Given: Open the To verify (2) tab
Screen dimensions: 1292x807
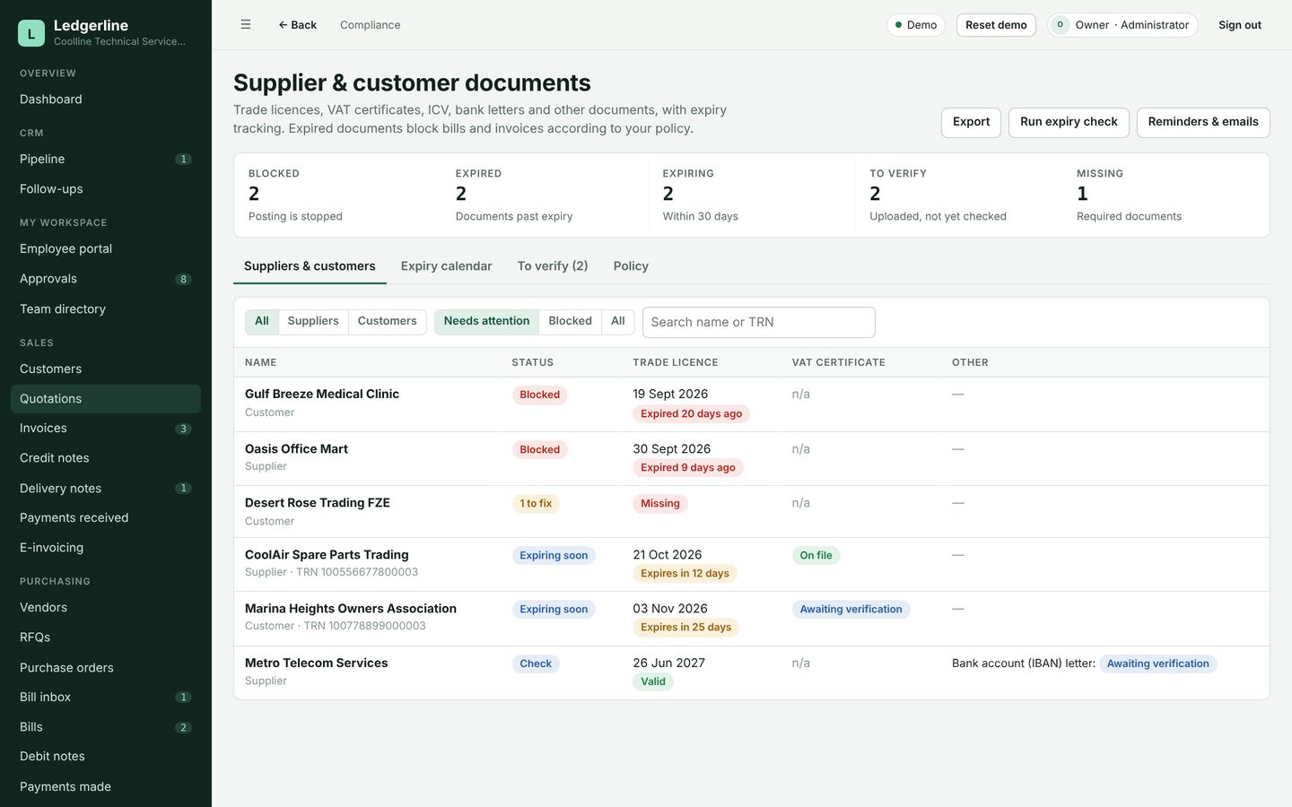Looking at the screenshot, I should (553, 266).
